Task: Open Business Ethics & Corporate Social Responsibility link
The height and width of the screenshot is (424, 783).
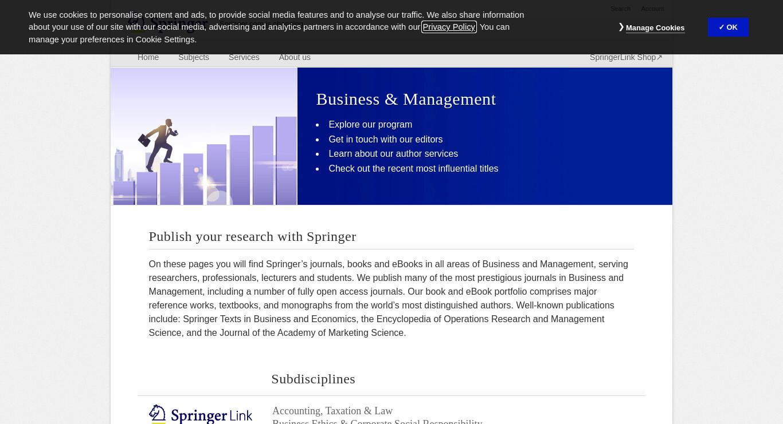Action: (x=377, y=422)
